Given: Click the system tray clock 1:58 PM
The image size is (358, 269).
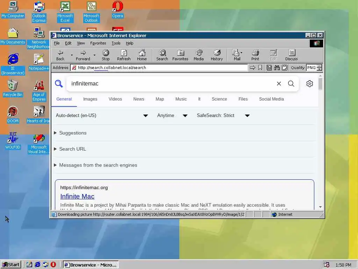Looking at the screenshot, I should pos(343,265).
